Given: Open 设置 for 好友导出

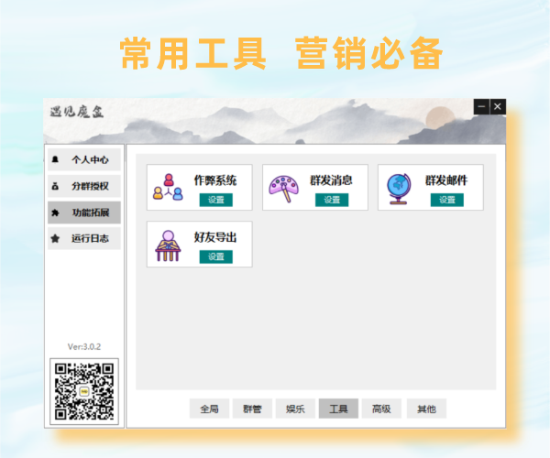Looking at the screenshot, I should [216, 256].
